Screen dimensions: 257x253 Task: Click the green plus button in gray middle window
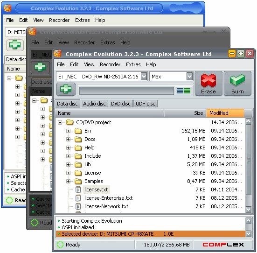(x=40, y=67)
